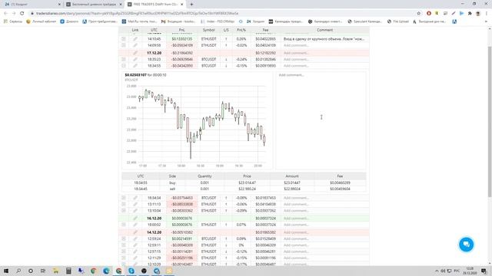The height and width of the screenshot is (276, 492).
Task: Go back to the previous page
Action: (5, 14)
